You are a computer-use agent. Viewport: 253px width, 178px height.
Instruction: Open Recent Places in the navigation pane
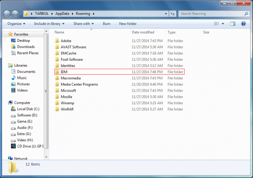28,53
